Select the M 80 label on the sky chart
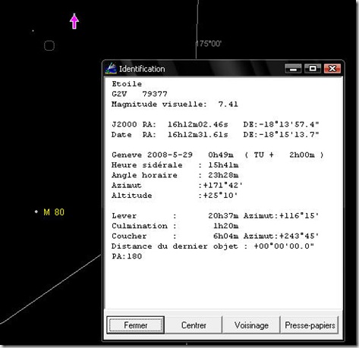359x348 pixels. (x=54, y=212)
